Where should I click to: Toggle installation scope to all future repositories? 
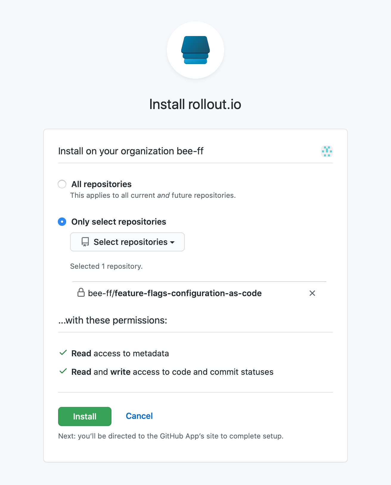62,184
